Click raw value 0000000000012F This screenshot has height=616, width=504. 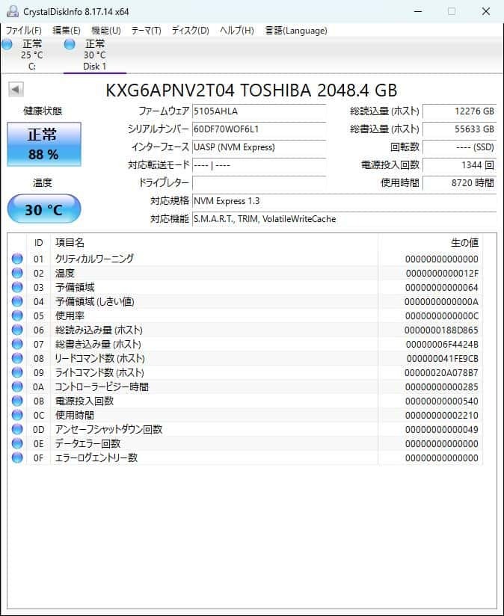[442, 273]
